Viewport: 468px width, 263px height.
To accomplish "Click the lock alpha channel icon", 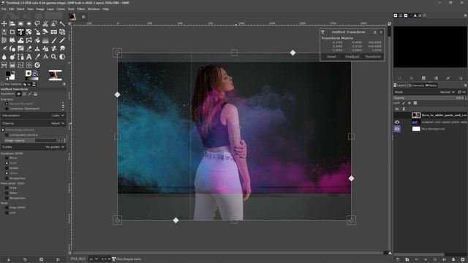I will tap(415, 103).
